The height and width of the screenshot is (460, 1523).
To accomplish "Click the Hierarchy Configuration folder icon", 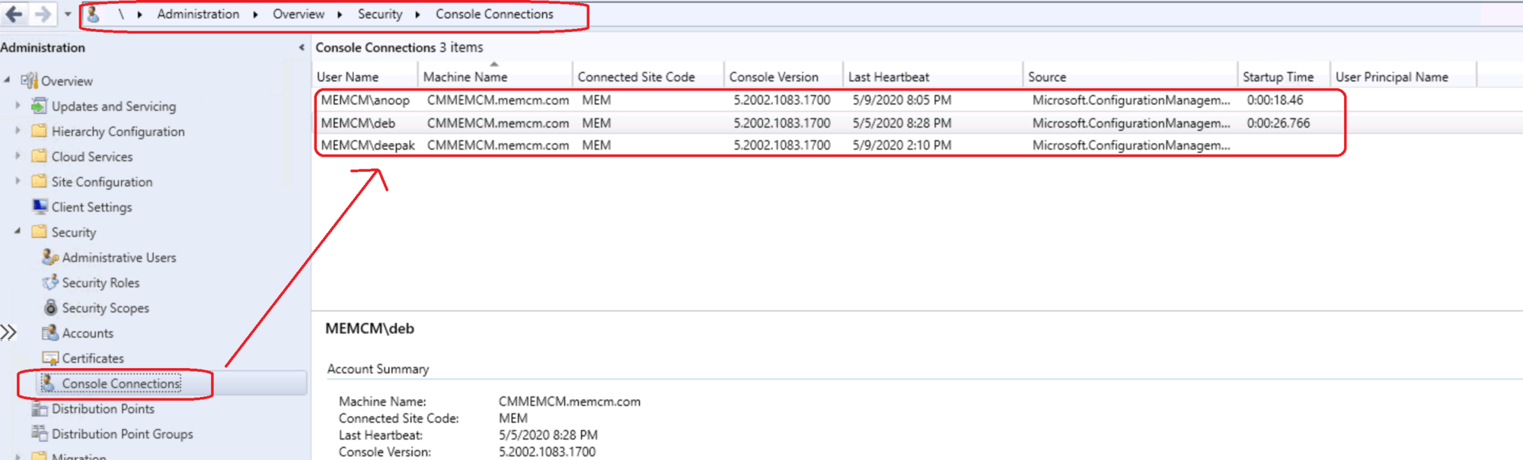I will point(39,131).
